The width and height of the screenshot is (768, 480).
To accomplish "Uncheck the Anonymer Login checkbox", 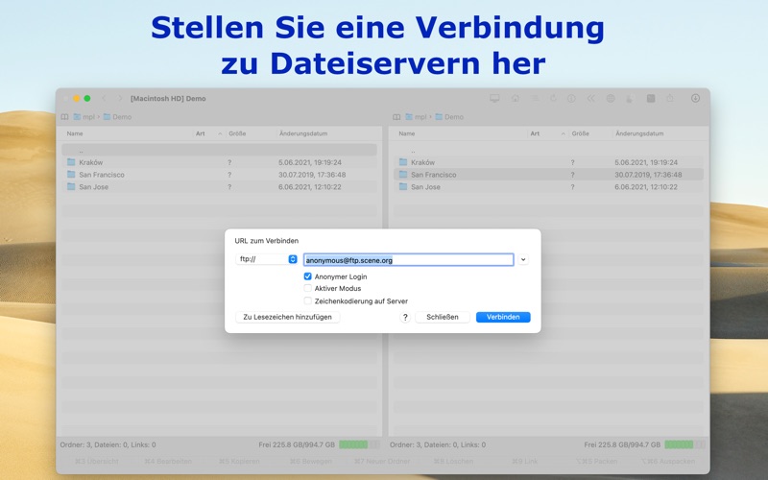I will (307, 276).
